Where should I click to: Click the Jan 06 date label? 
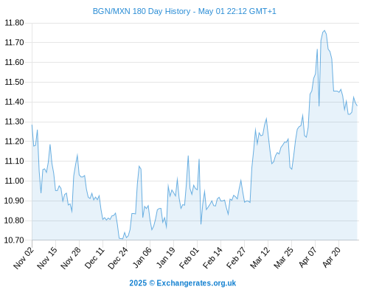pyautogui.click(x=142, y=257)
